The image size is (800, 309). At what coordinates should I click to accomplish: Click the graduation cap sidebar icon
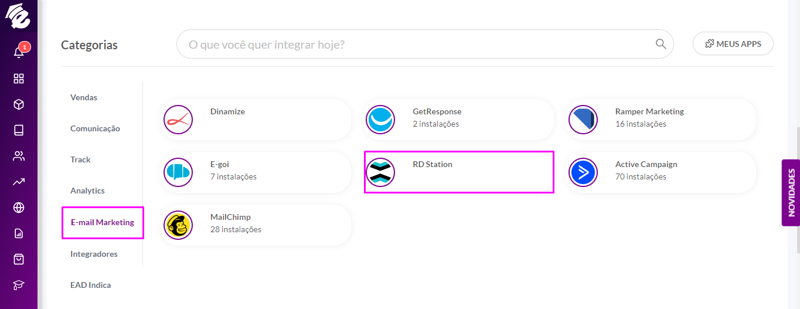pyautogui.click(x=19, y=285)
